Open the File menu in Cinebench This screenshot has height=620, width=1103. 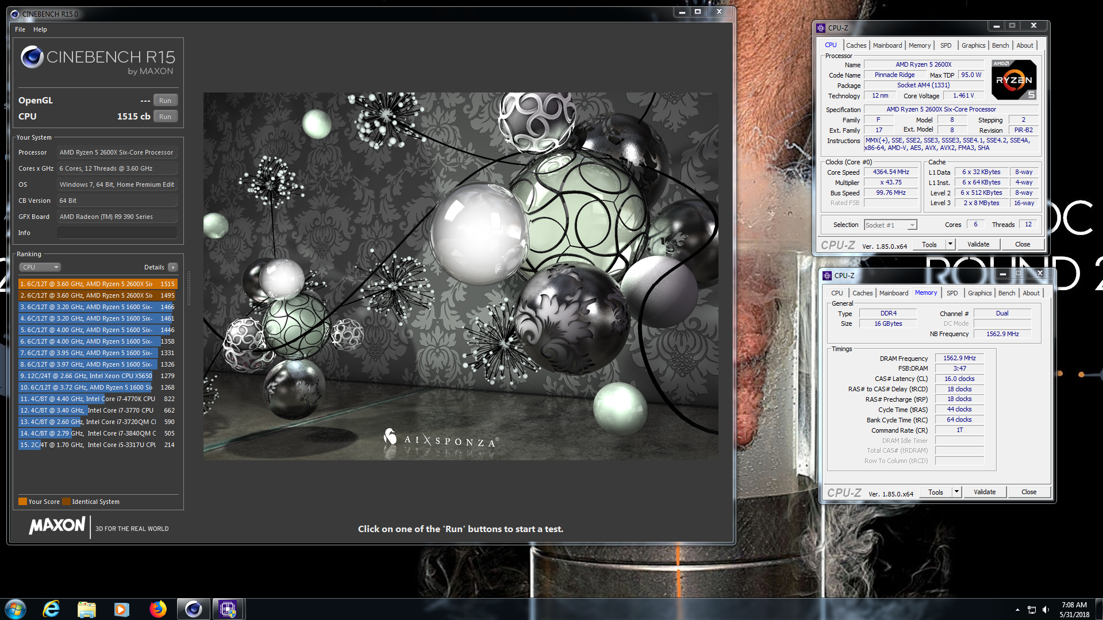[x=20, y=29]
